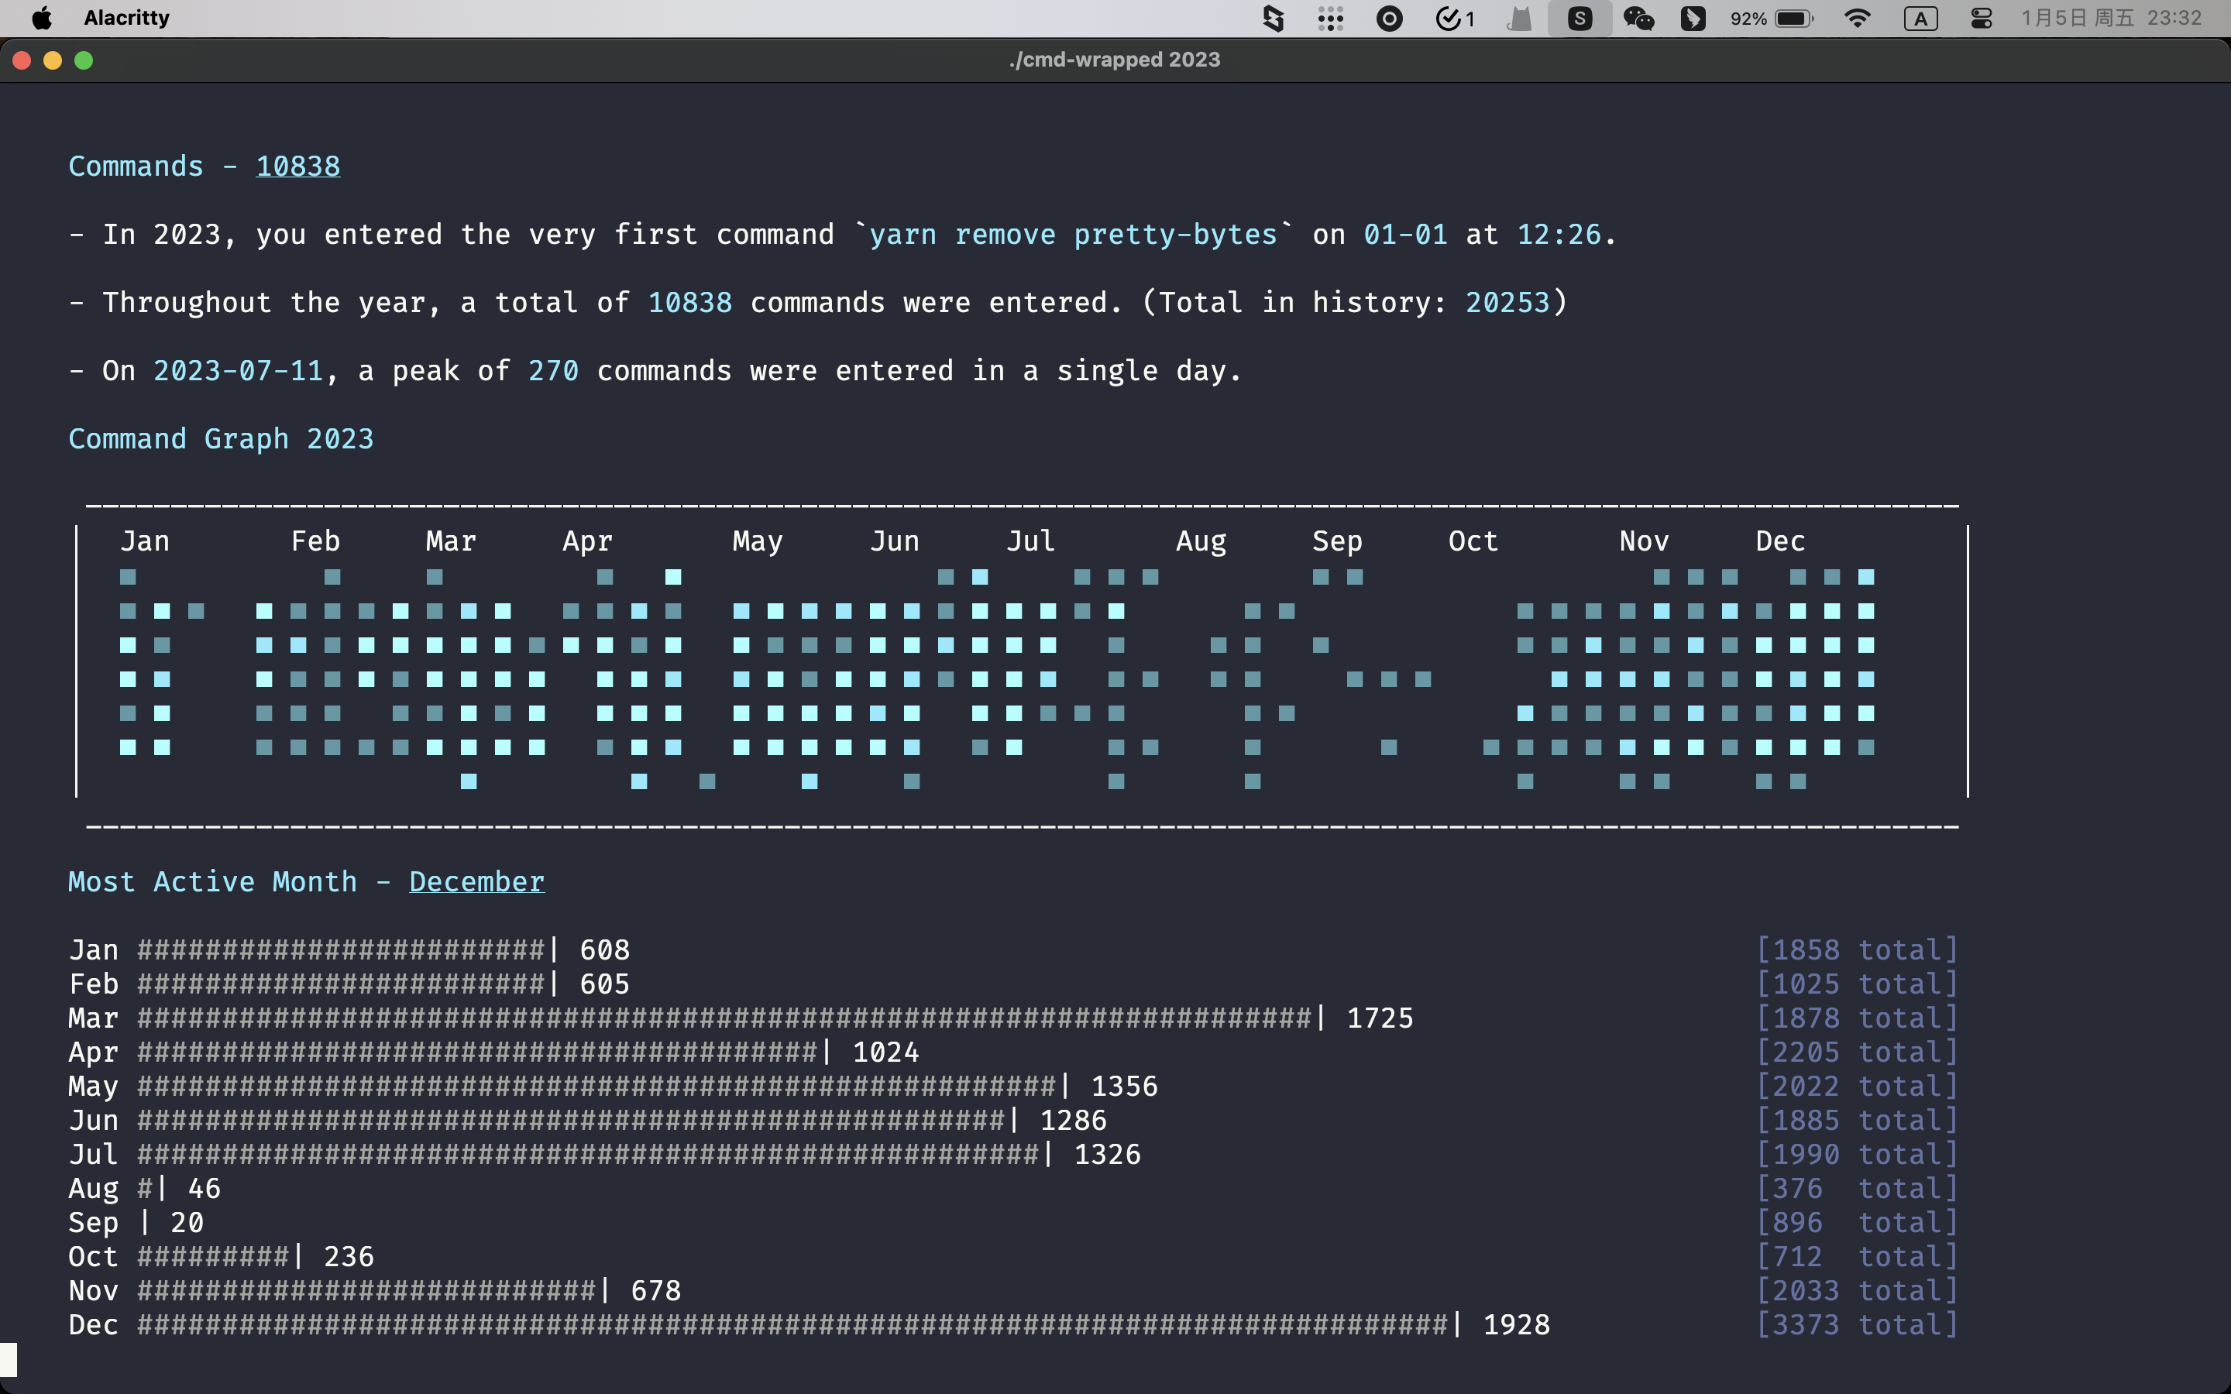
Task: Click the window title cmd-wrapped 2023
Action: point(1115,60)
